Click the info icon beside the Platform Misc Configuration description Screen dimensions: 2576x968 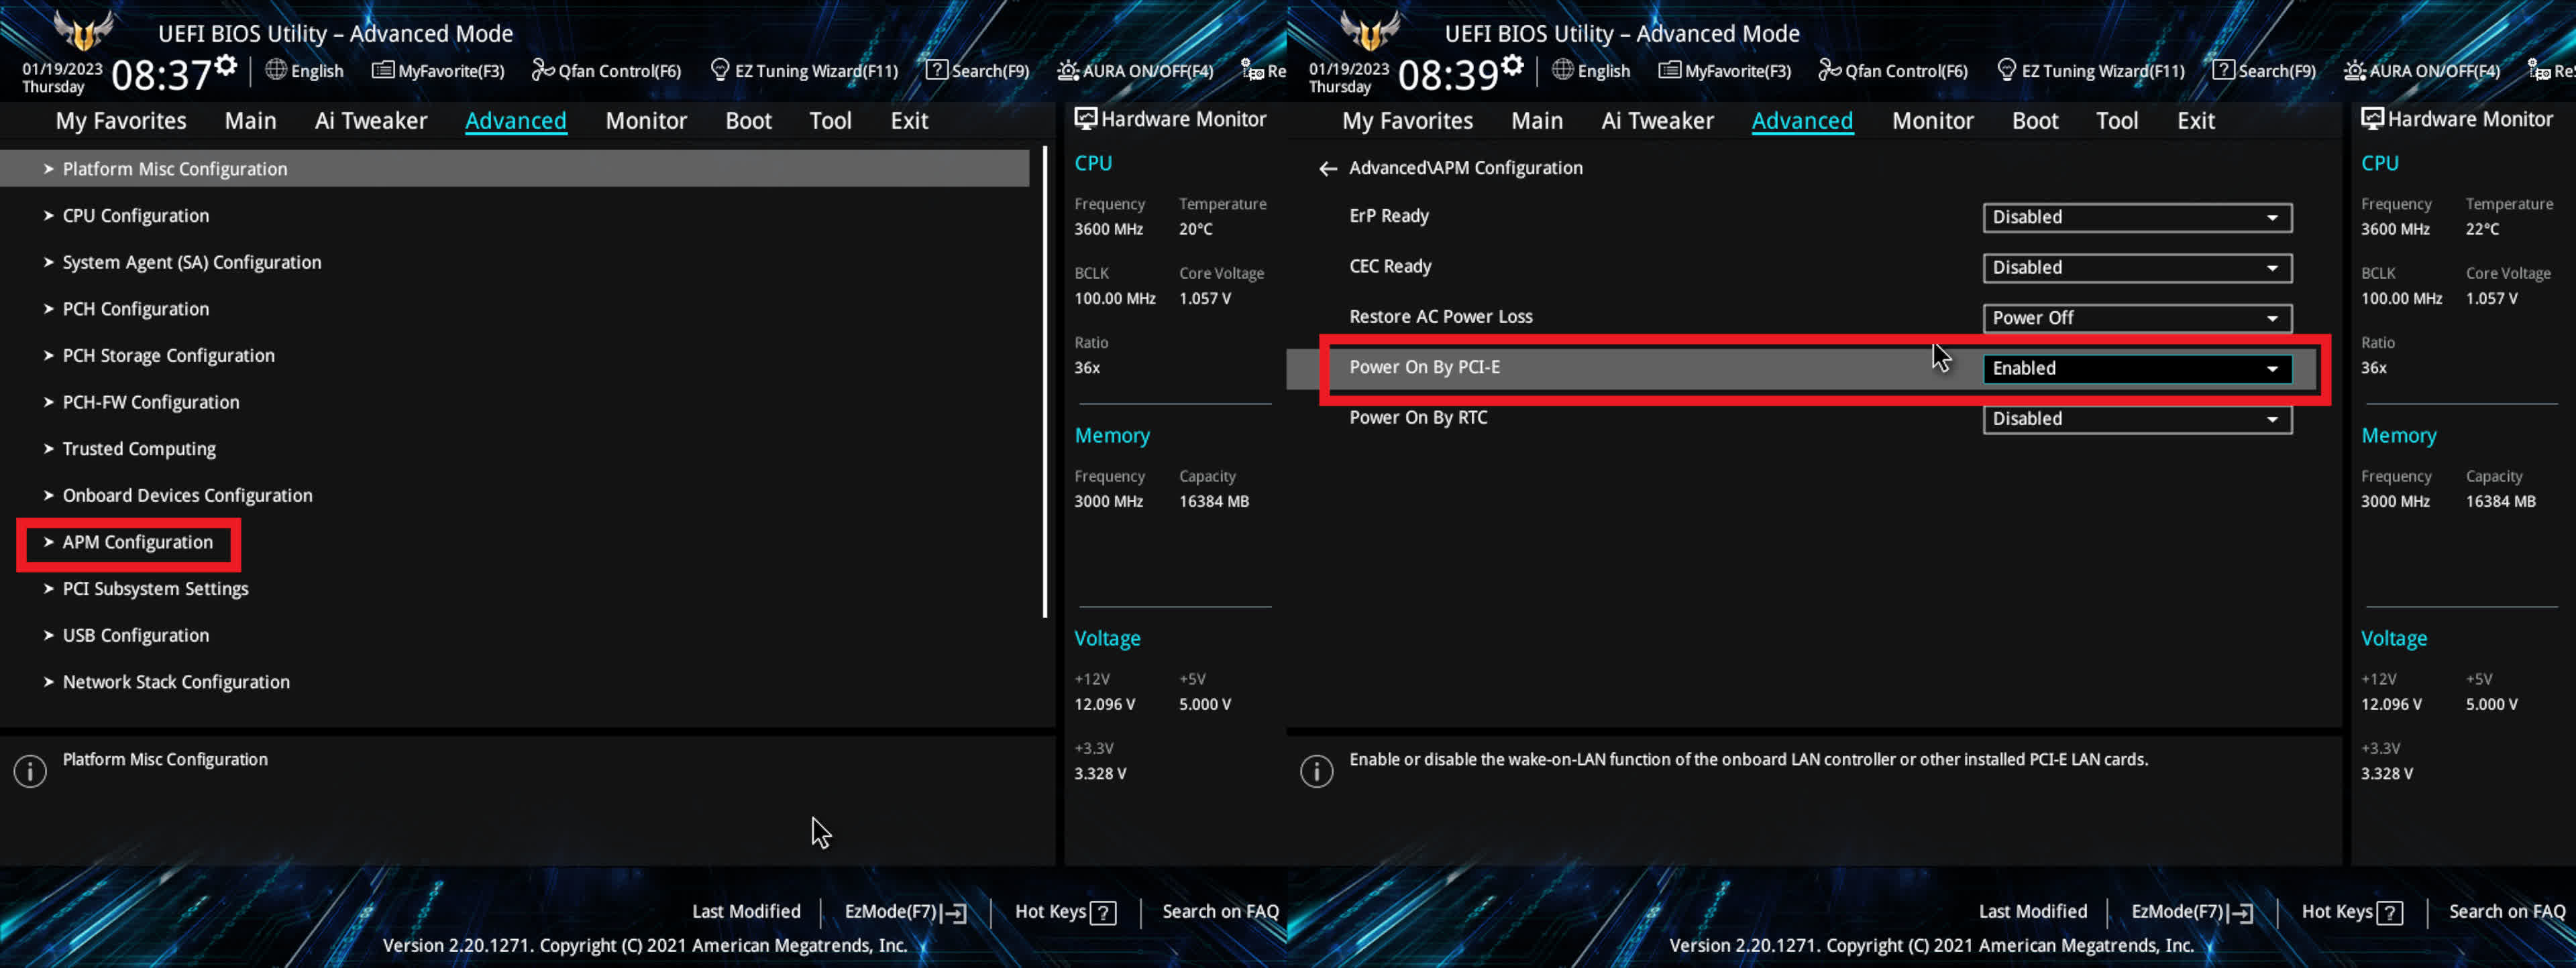click(x=30, y=771)
